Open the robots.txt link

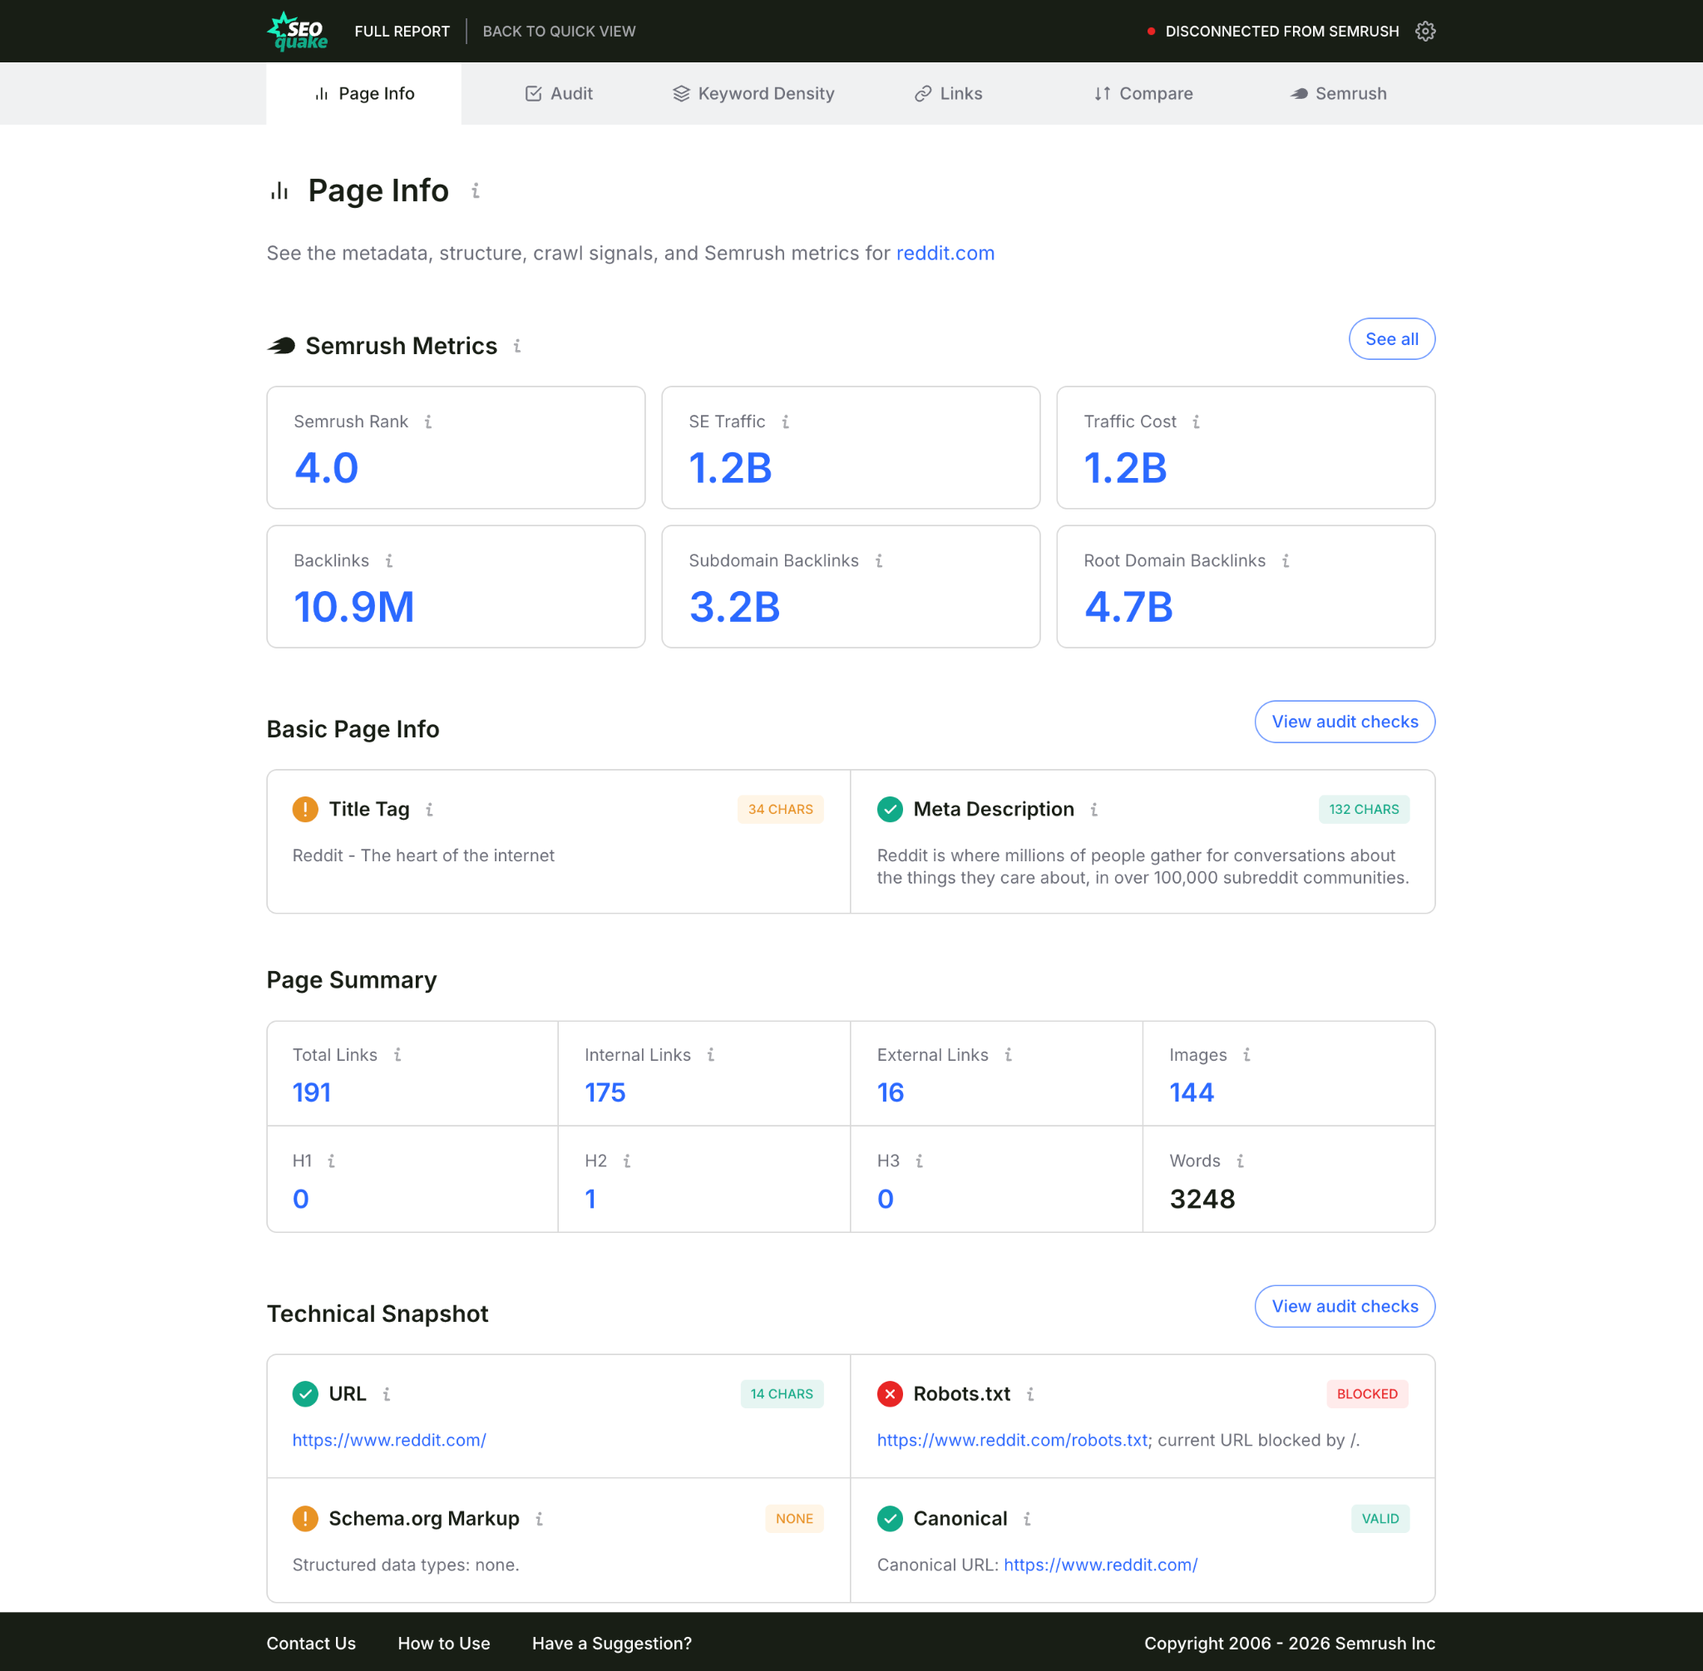pyautogui.click(x=1012, y=1440)
